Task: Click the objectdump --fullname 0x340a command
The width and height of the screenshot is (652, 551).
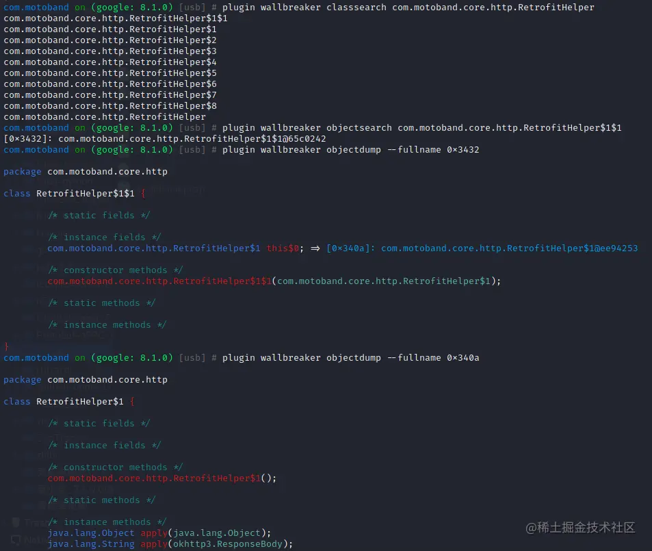Action: pyautogui.click(x=350, y=358)
